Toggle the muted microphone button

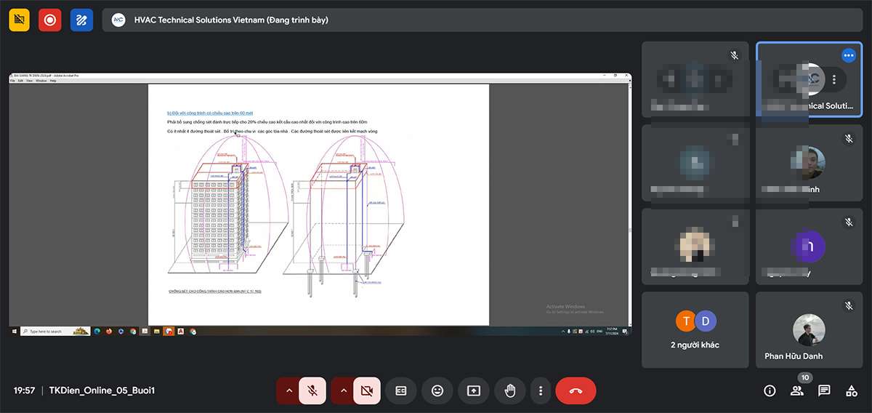pos(312,390)
